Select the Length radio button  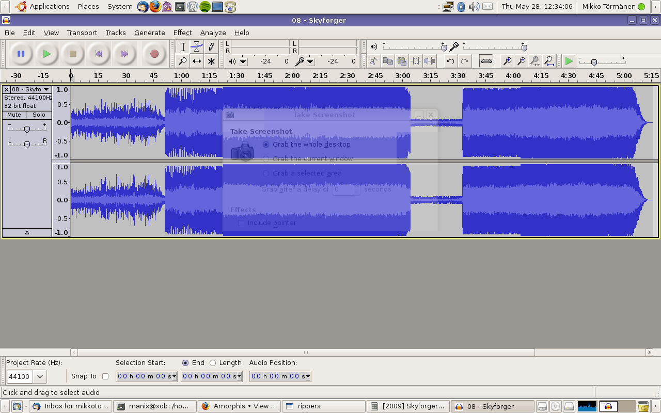coord(213,363)
